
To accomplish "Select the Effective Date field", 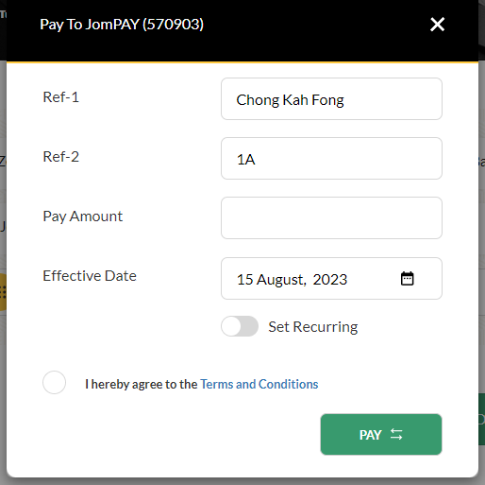I will pyautogui.click(x=331, y=279).
